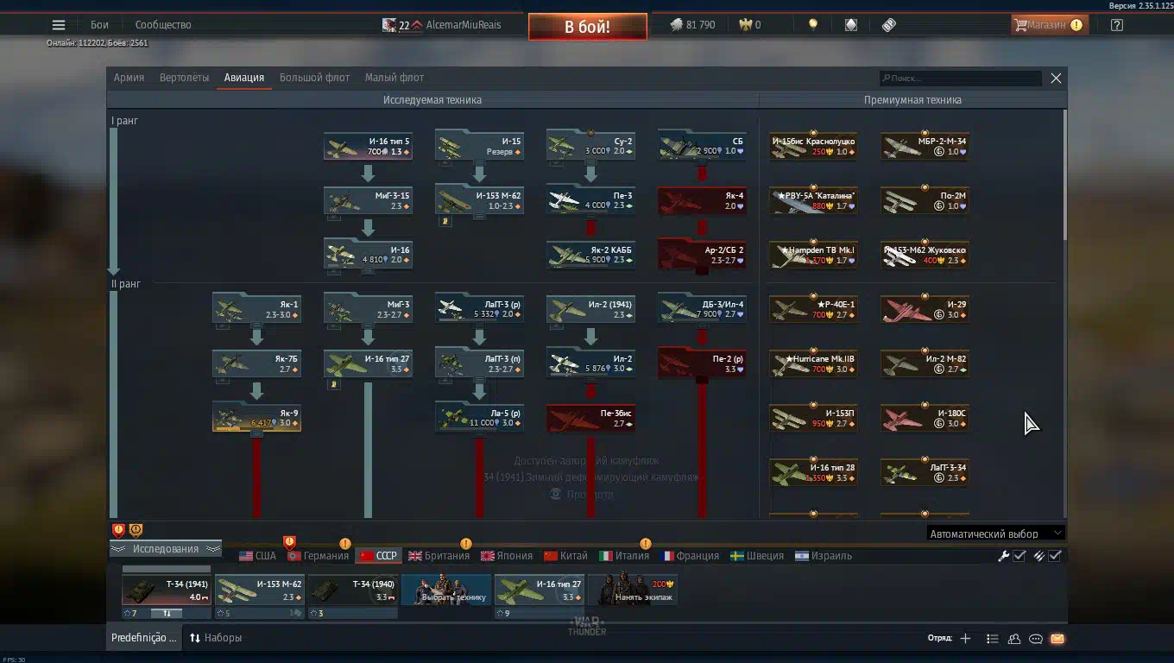Expand the ЛаГГ-3 (п) group folder
The image size is (1174, 663).
[x=480, y=363]
